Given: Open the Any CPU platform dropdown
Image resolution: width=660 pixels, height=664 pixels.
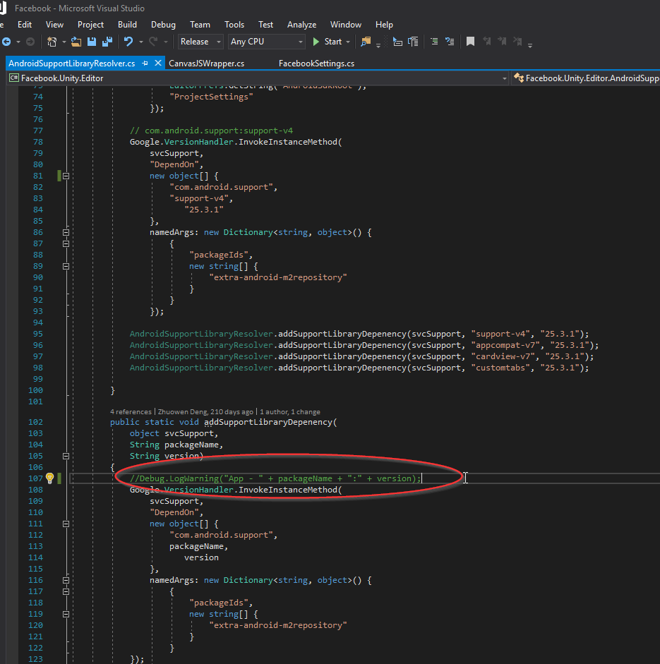Looking at the screenshot, I should [x=266, y=42].
